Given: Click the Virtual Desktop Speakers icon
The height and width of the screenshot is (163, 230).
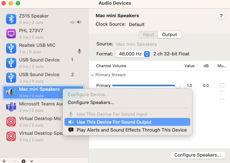Looking at the screenshot, I should pyautogui.click(x=11, y=136).
